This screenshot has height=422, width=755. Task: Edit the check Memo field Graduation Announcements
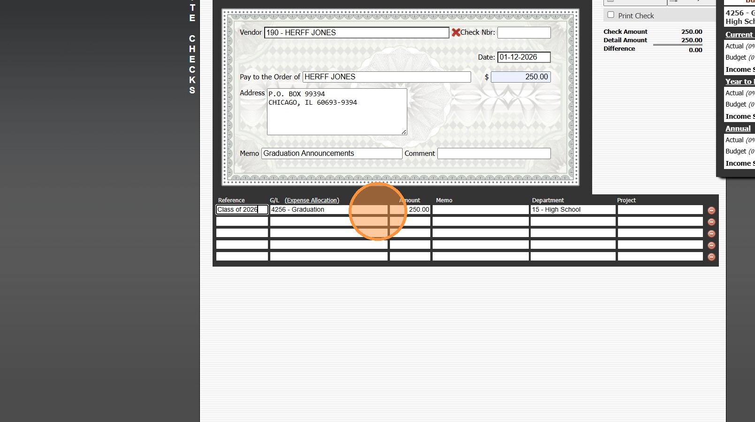click(332, 153)
